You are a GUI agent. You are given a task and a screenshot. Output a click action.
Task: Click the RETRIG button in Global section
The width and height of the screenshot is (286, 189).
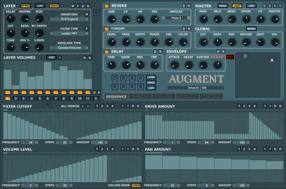[x=251, y=29]
